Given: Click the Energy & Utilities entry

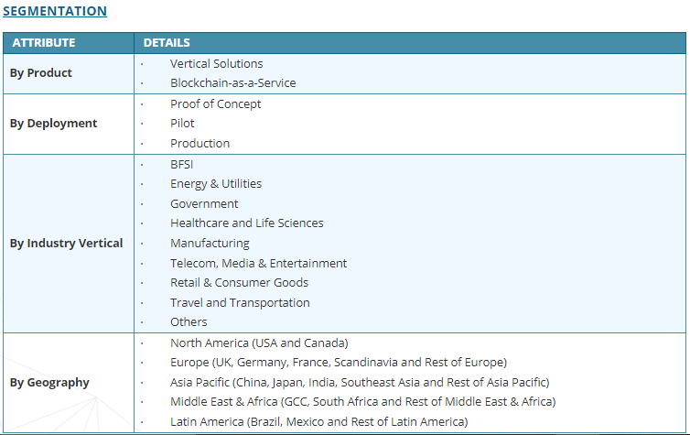Looking at the screenshot, I should (x=215, y=183).
